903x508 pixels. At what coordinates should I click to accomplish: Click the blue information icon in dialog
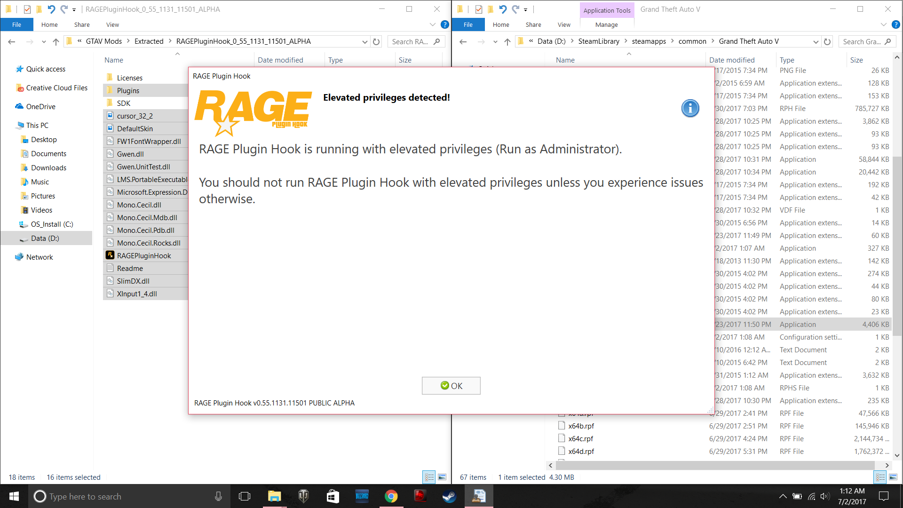(690, 108)
